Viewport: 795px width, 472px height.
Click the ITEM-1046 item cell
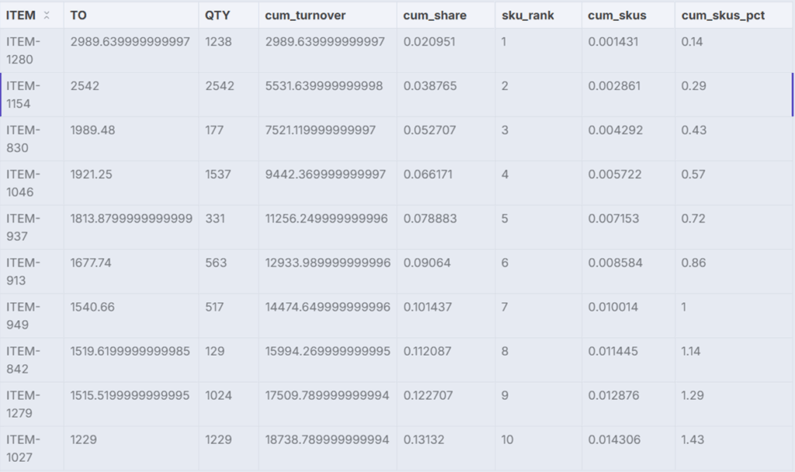point(23,183)
